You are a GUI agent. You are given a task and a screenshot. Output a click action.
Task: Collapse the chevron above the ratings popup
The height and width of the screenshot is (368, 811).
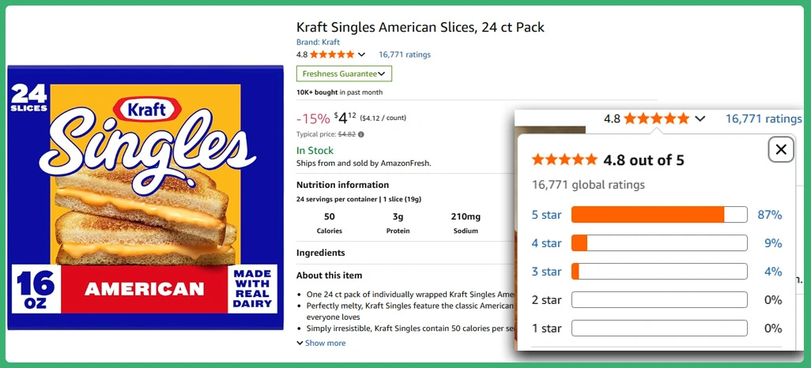(700, 119)
